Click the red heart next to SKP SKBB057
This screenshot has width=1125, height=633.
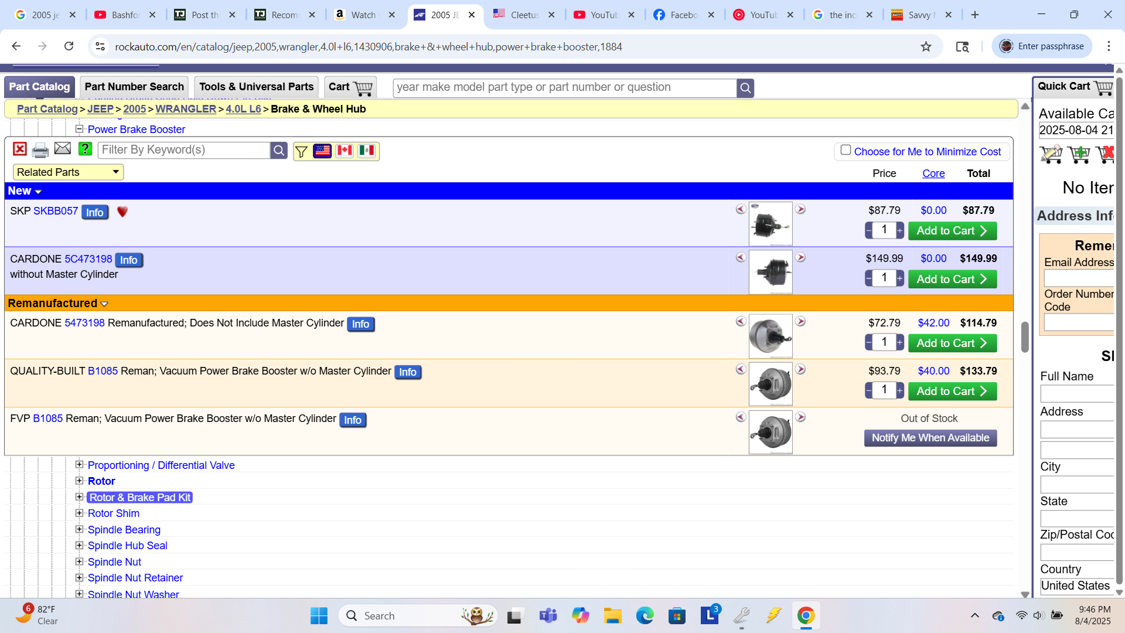coord(122,212)
